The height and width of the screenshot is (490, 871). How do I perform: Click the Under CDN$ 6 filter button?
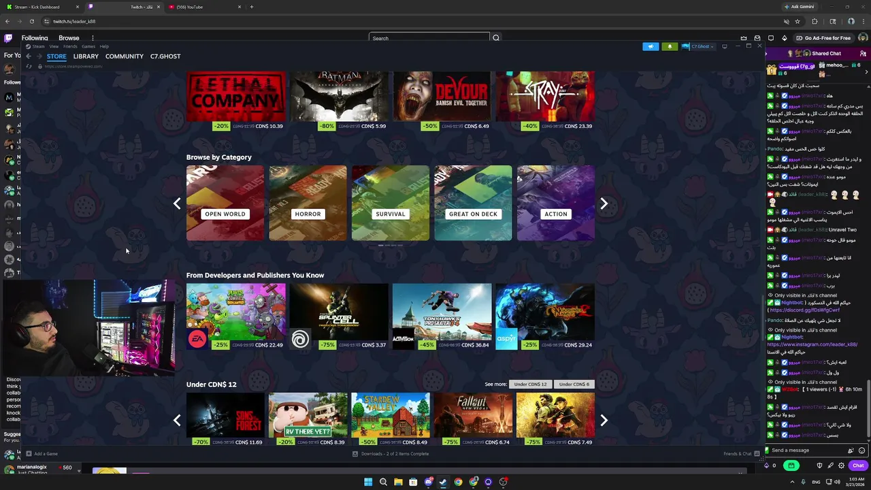574,385
